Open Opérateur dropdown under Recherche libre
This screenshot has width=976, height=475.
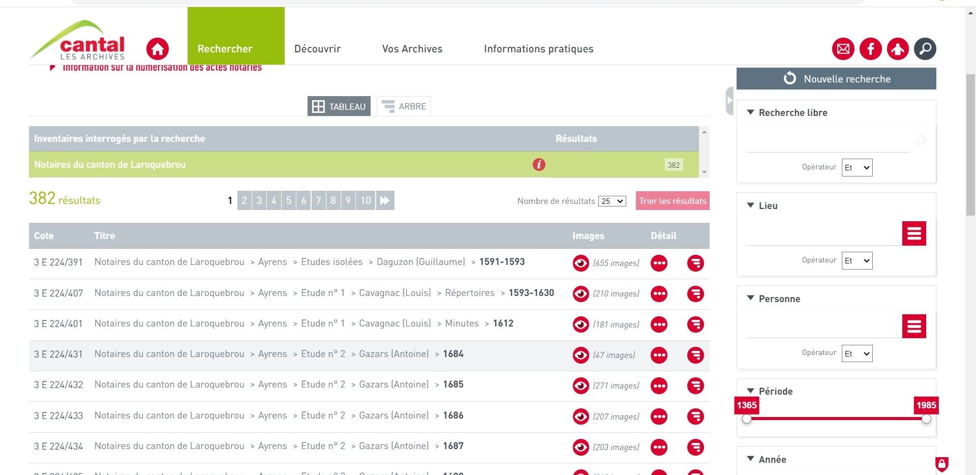coord(857,168)
